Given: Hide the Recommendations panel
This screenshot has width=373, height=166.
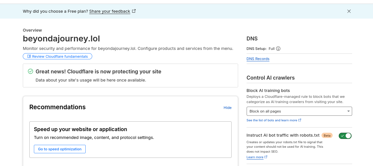Looking at the screenshot, I should coord(227,108).
